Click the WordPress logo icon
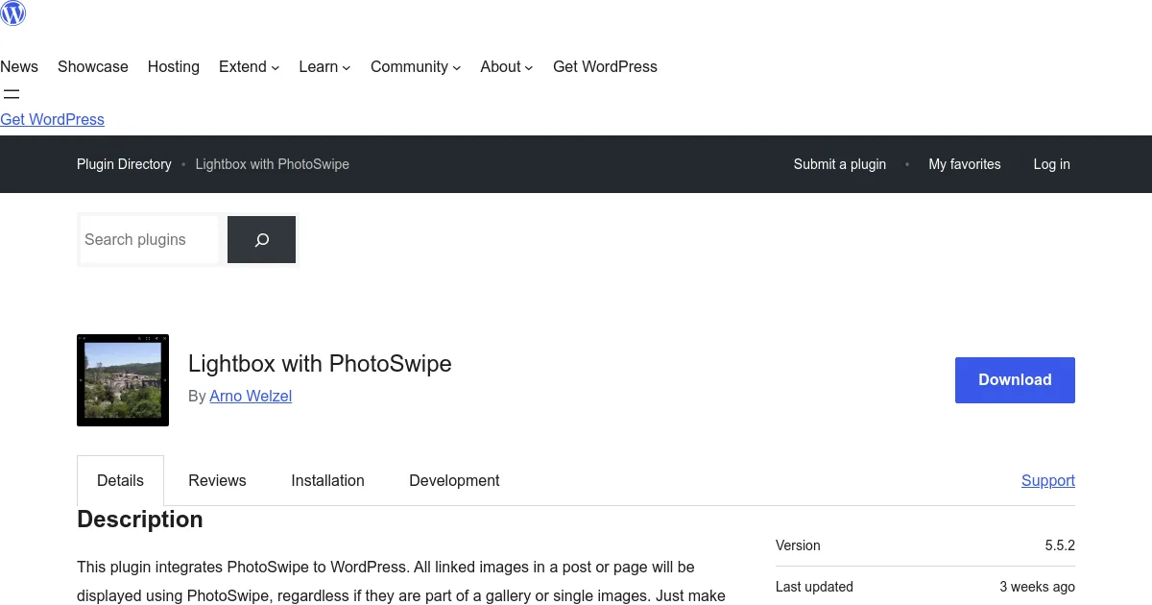 [x=13, y=13]
